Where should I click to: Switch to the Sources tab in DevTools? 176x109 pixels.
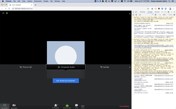[x=157, y=12]
